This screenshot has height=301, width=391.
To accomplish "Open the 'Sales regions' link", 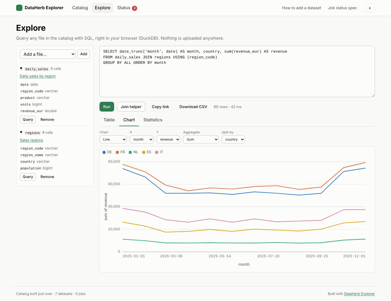I will 31,140.
